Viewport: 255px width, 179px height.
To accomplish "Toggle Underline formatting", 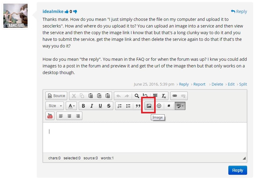I will (100, 106).
